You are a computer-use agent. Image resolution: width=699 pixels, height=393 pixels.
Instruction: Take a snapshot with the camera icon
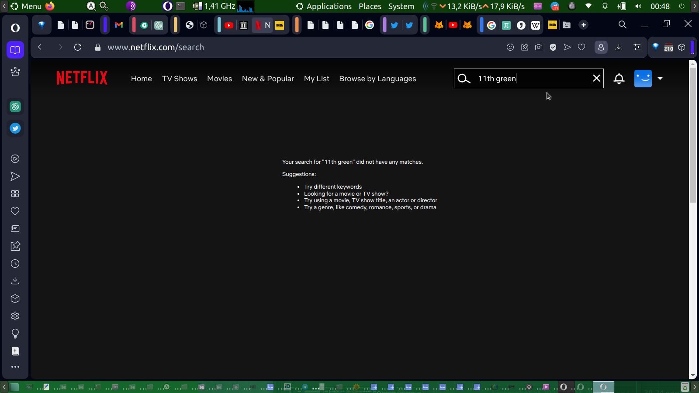539,47
